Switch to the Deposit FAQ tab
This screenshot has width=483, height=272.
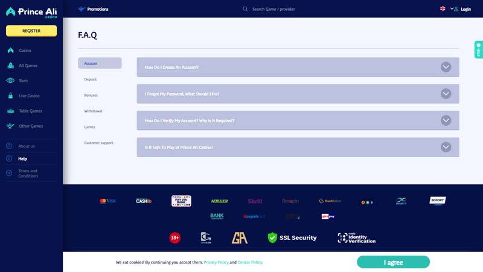pyautogui.click(x=91, y=79)
